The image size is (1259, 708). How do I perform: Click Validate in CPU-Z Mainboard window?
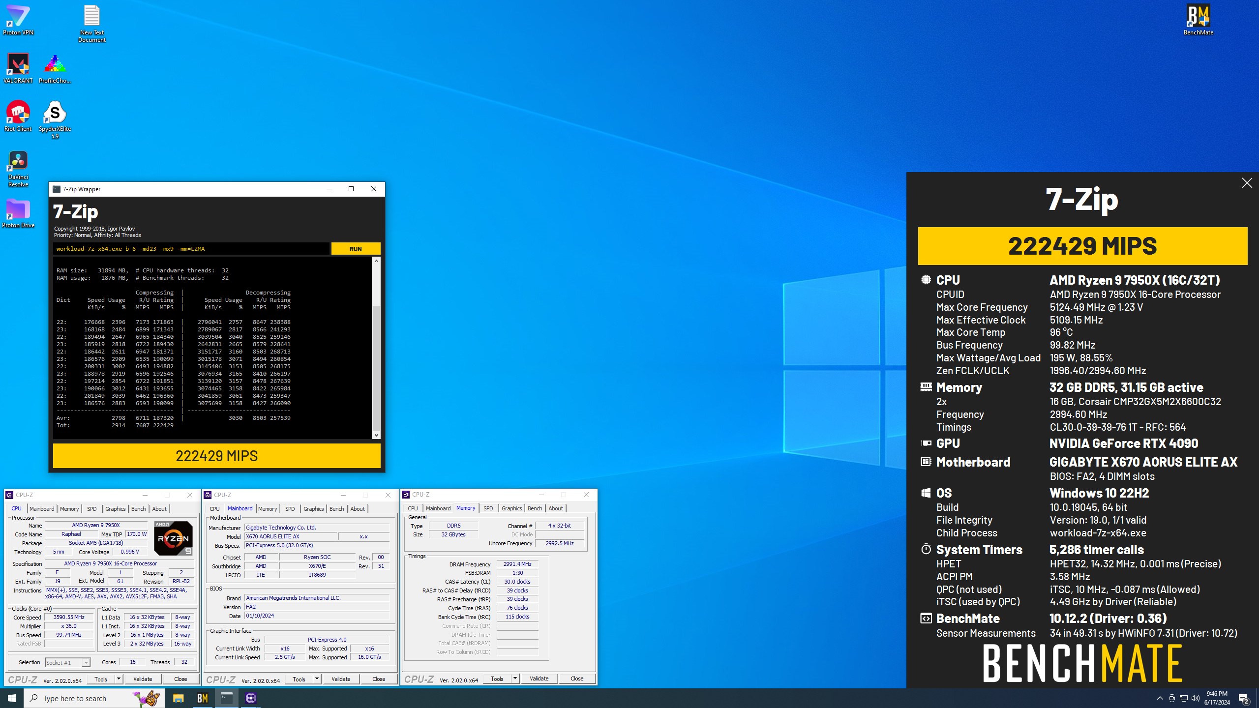341,679
